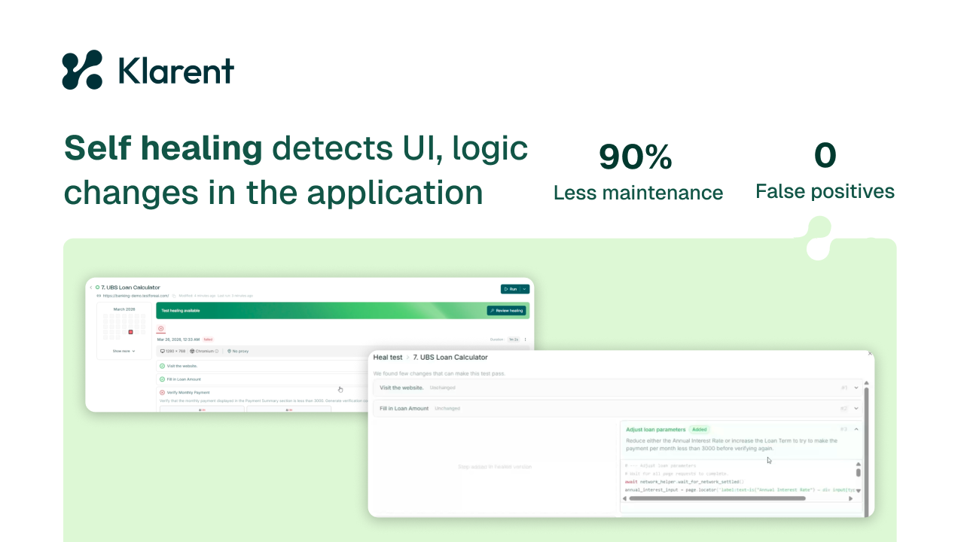964x542 pixels.
Task: Click the "No proxy" label
Action: point(241,352)
